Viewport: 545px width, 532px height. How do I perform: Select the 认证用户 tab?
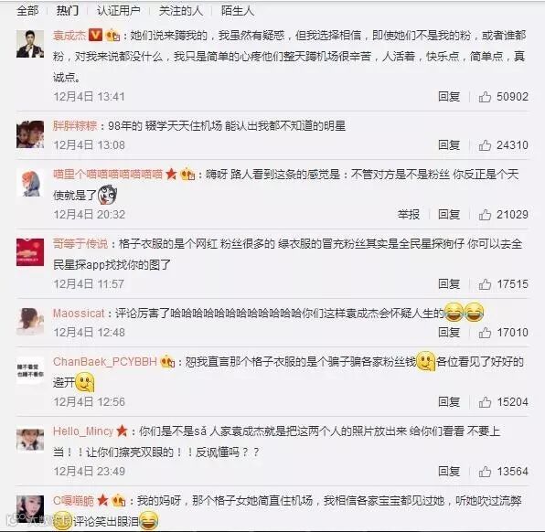119,11
